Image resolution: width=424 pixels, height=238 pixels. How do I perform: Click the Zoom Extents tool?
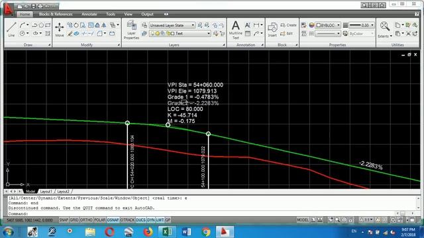(384, 29)
